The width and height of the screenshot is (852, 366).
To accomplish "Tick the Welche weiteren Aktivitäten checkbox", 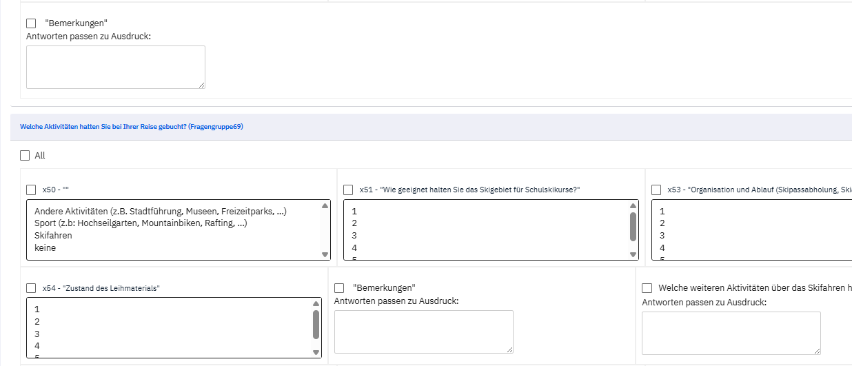I will (647, 287).
